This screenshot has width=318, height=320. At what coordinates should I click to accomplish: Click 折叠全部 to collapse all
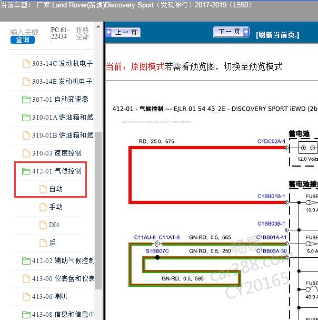82,33
